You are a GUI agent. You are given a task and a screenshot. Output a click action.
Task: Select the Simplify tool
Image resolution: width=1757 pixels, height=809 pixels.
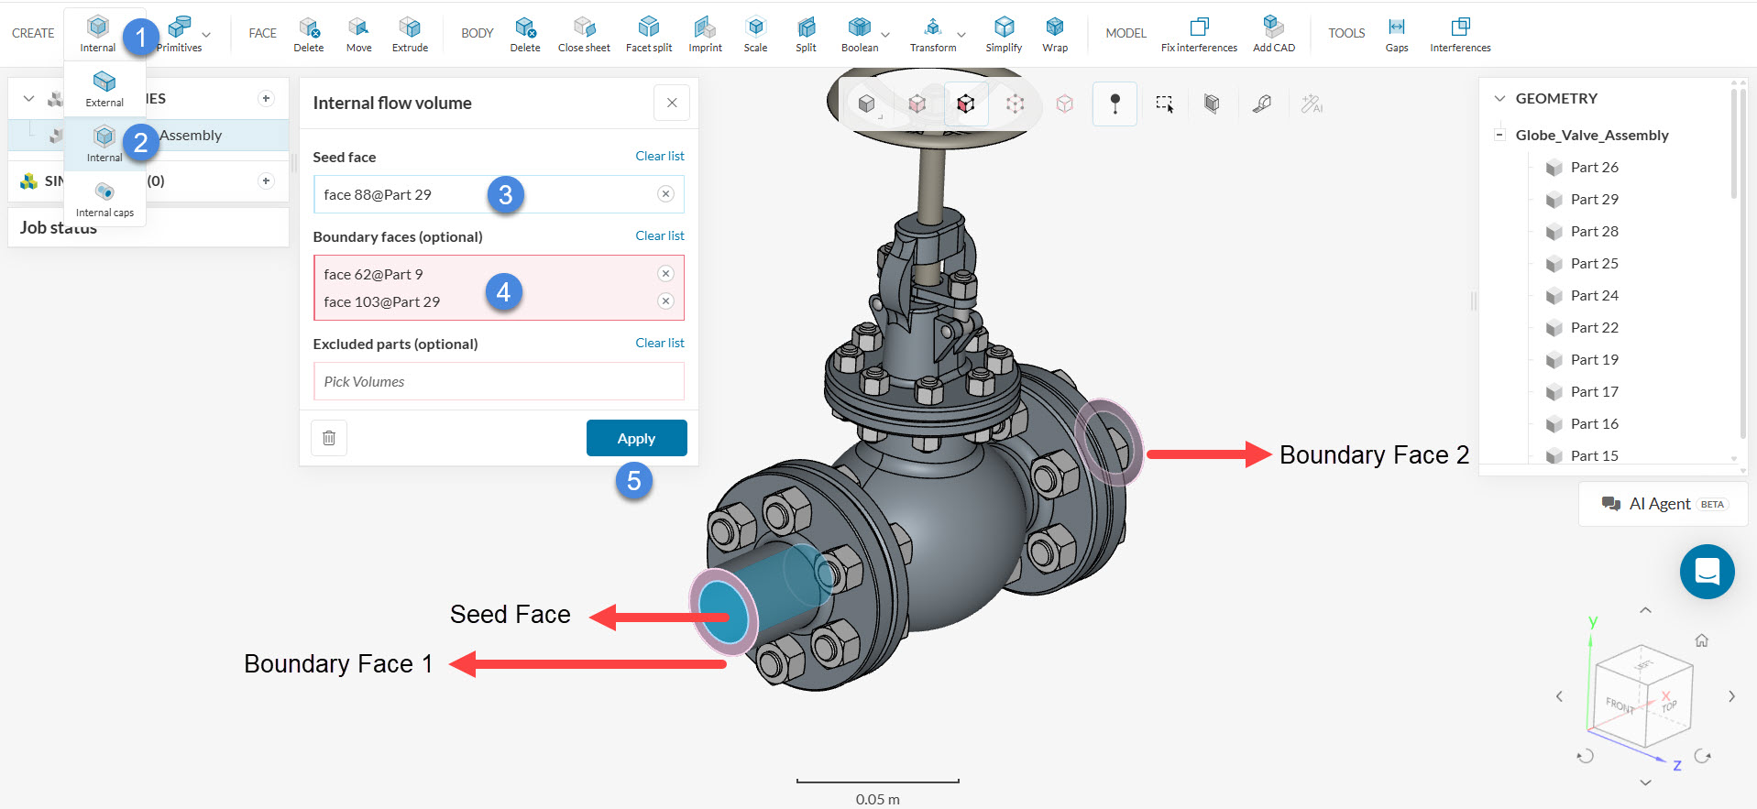(1004, 27)
